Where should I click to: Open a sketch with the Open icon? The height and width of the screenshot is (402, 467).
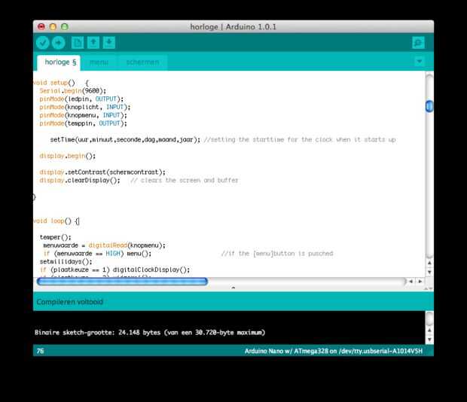[93, 43]
